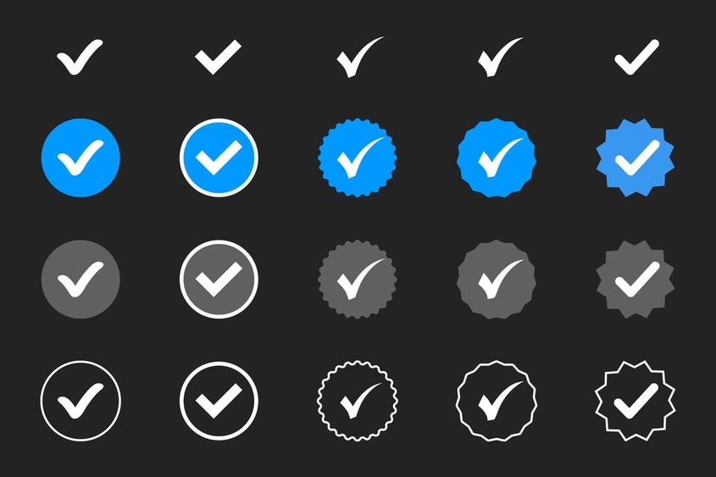Click the outlined scalloped-edge checkmark badge
Image resolution: width=716 pixels, height=477 pixels.
tap(358, 401)
